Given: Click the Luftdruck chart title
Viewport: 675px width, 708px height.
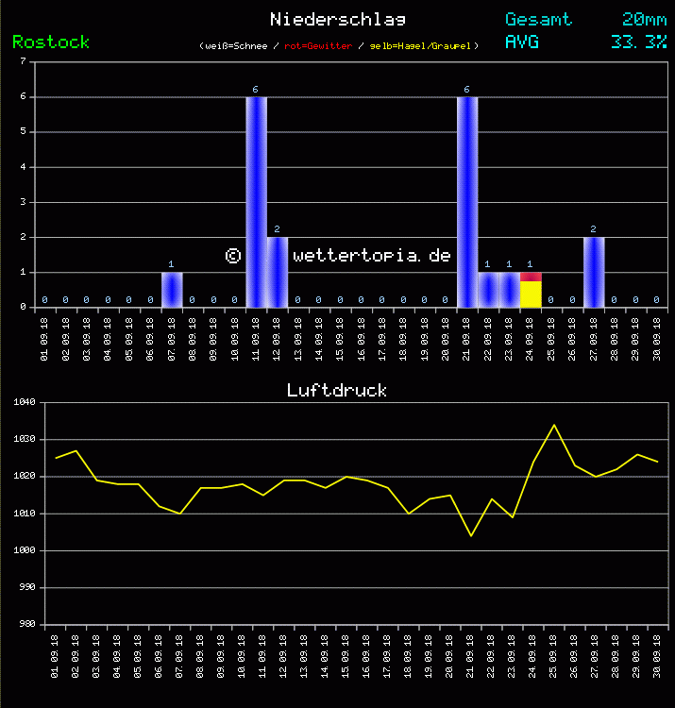Looking at the screenshot, I should tap(337, 390).
